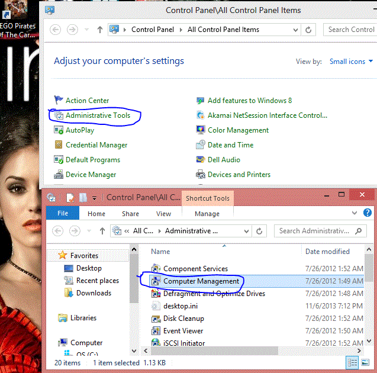The height and width of the screenshot is (373, 377).
Task: Click Back arrow in Control Panel window
Action: click(x=55, y=30)
